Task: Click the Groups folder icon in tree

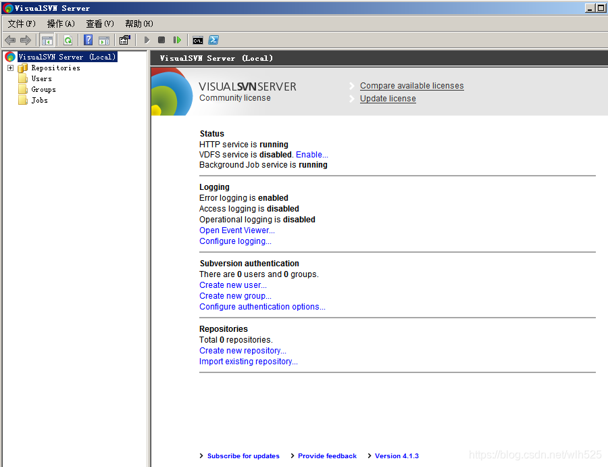Action: [x=23, y=90]
